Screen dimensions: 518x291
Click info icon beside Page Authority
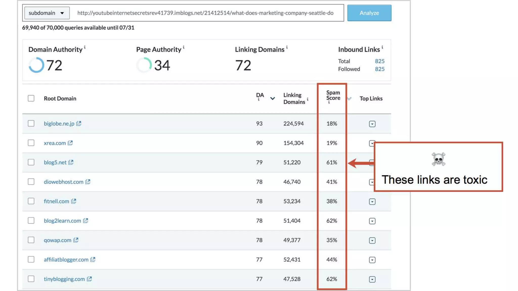click(184, 47)
